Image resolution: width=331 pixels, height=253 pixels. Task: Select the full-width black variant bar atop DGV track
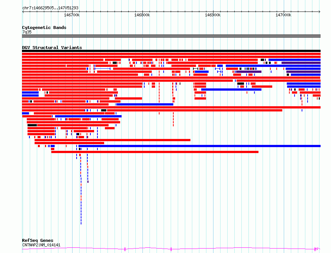point(171,51)
